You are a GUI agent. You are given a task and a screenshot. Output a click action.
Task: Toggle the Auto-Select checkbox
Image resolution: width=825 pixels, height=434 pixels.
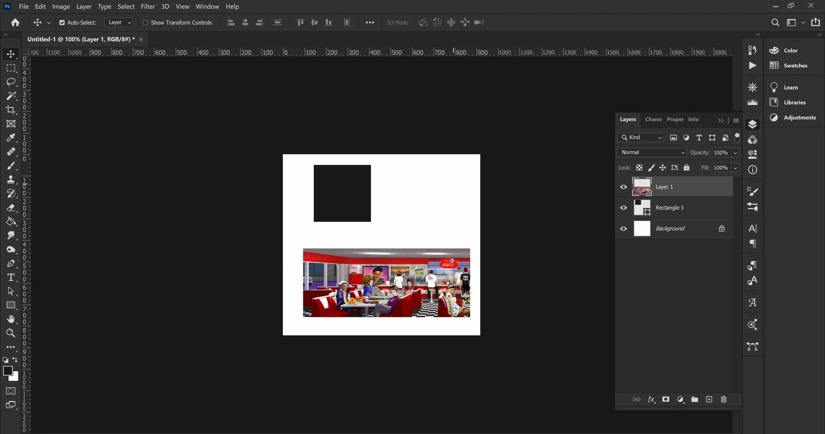click(x=62, y=23)
